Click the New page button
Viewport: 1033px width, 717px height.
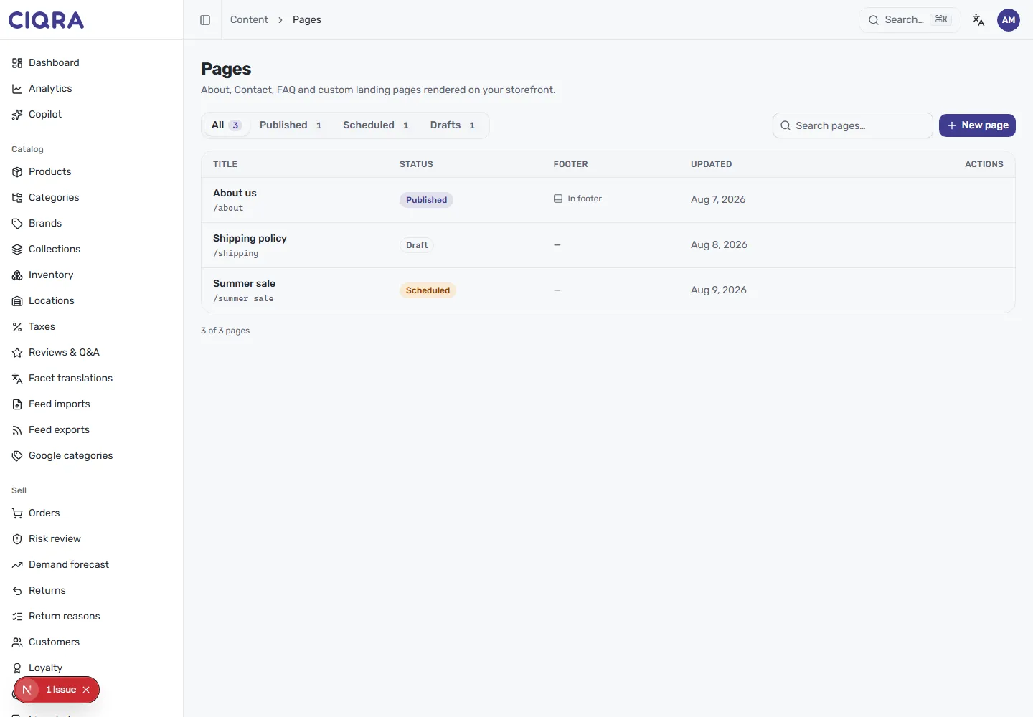click(x=977, y=125)
